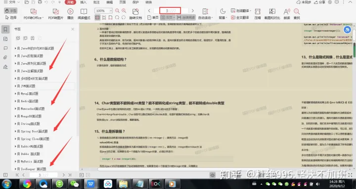Toggle actual size view button

pos(97,17)
